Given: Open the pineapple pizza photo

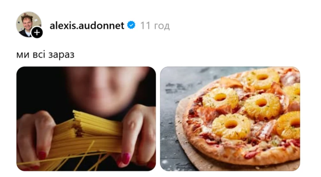Looking at the screenshot, I should pos(230,119).
